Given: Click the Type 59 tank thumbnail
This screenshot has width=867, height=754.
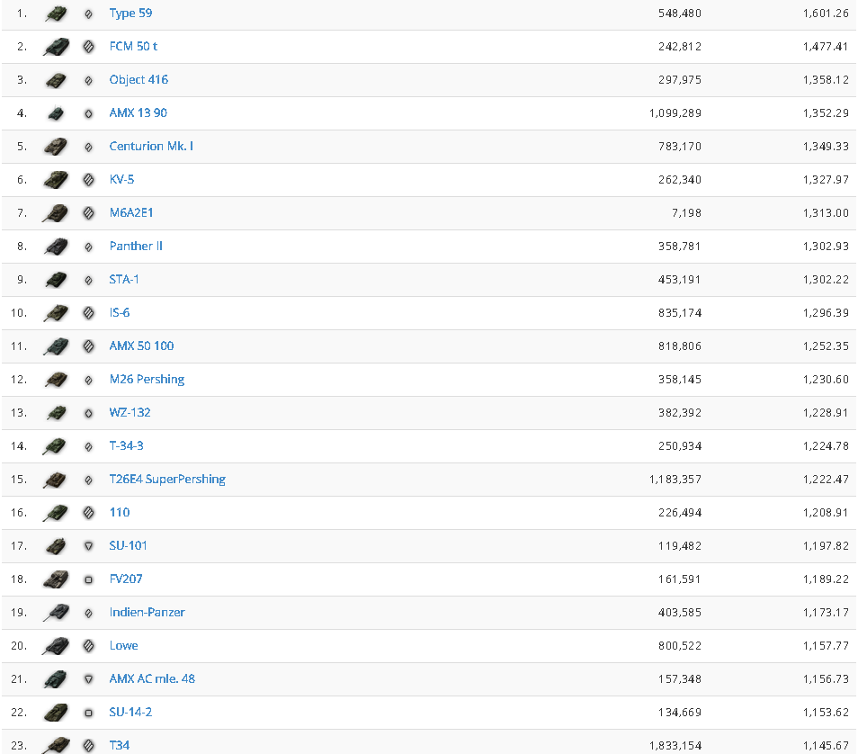Looking at the screenshot, I should click(x=56, y=13).
